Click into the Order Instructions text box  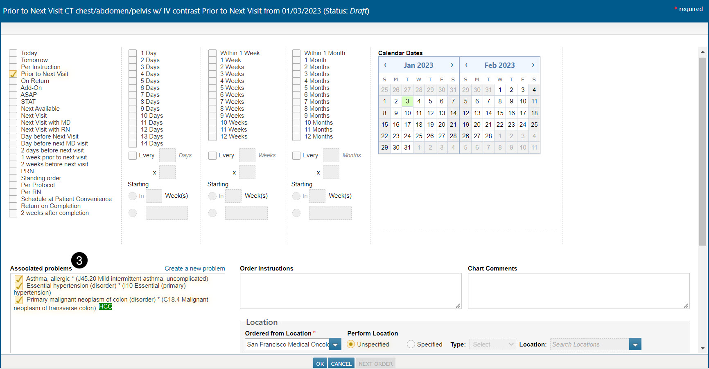pos(350,291)
